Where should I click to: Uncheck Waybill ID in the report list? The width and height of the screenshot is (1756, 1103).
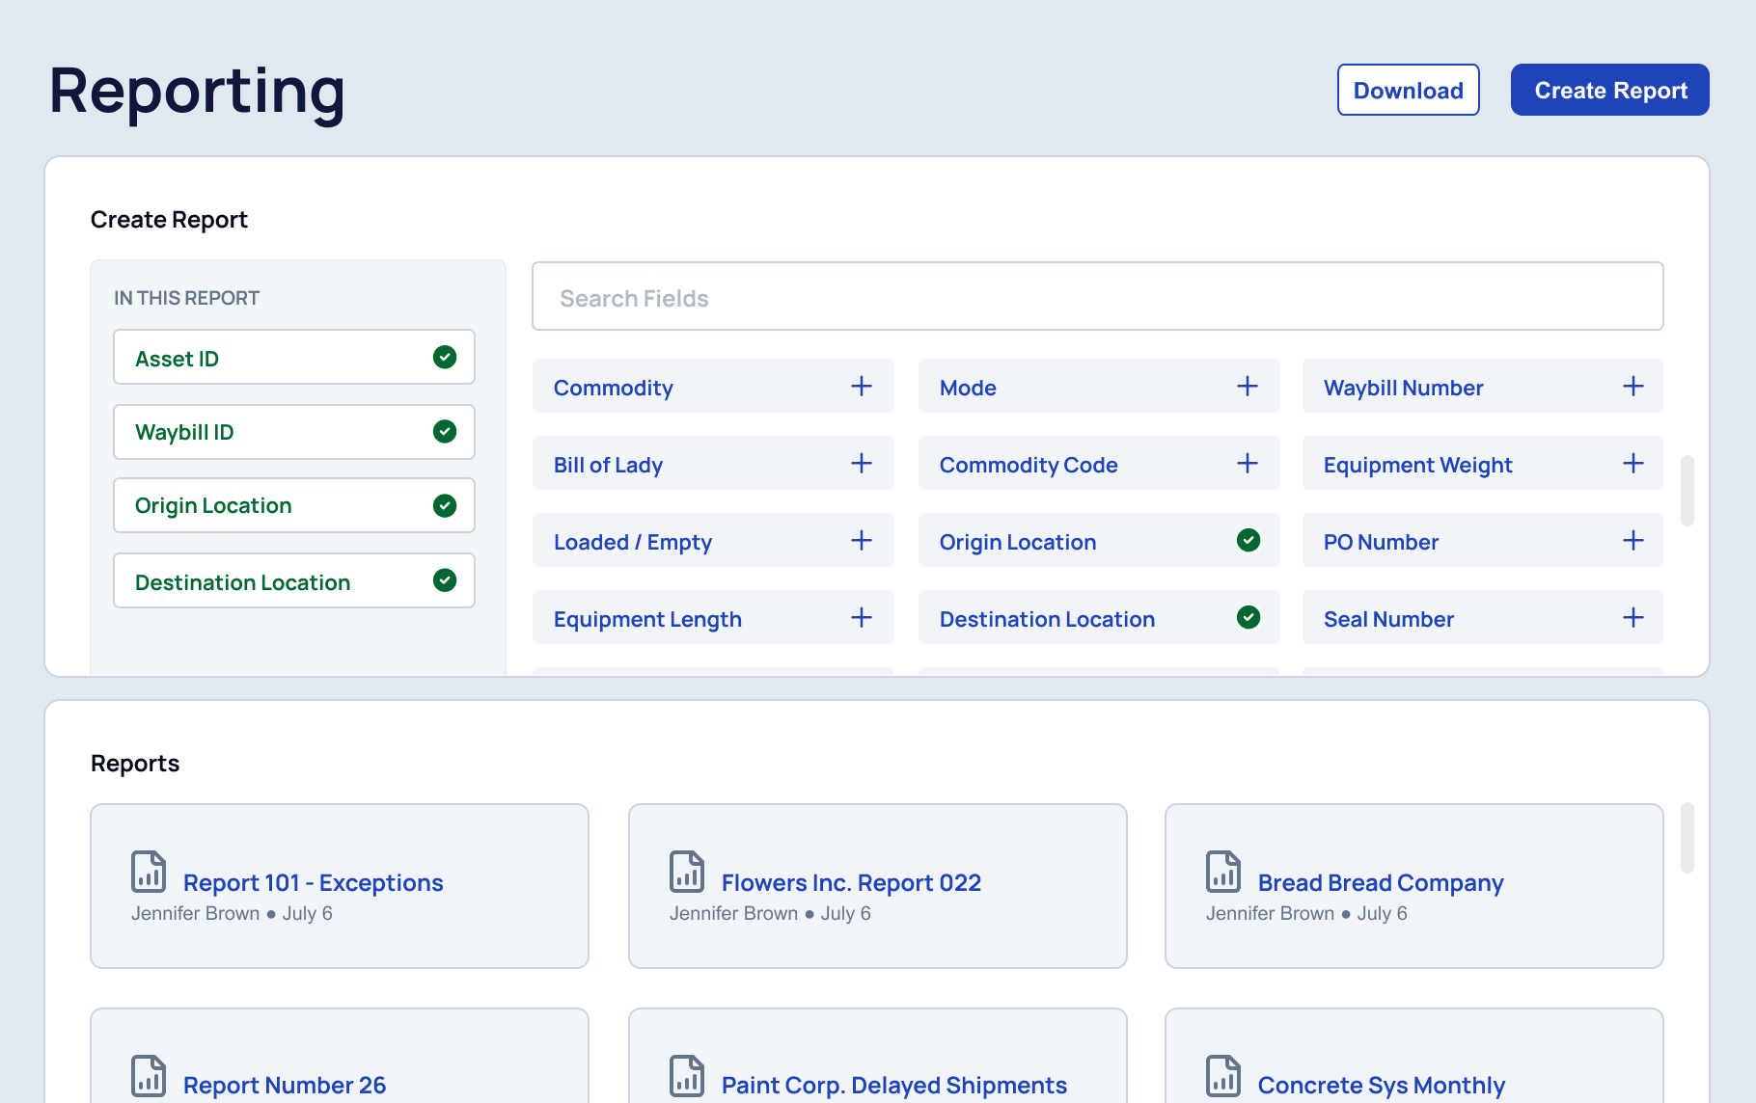tap(445, 431)
